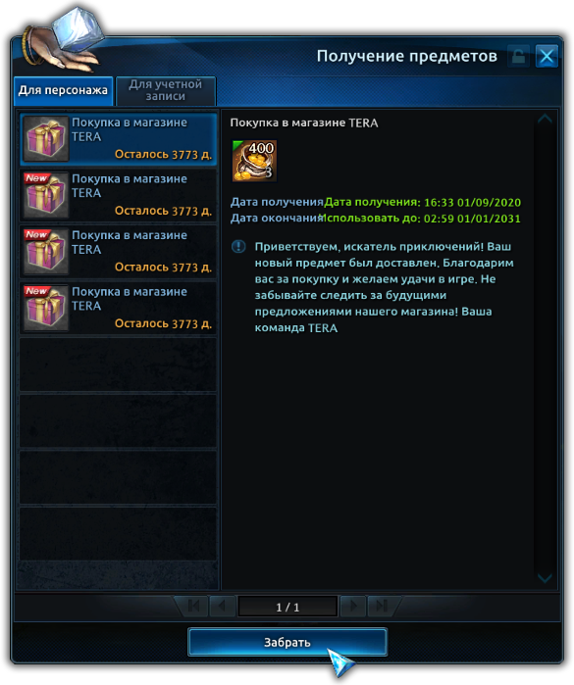The width and height of the screenshot is (574, 685).
Task: Click the scroll down chevron in details pane
Action: point(545,578)
